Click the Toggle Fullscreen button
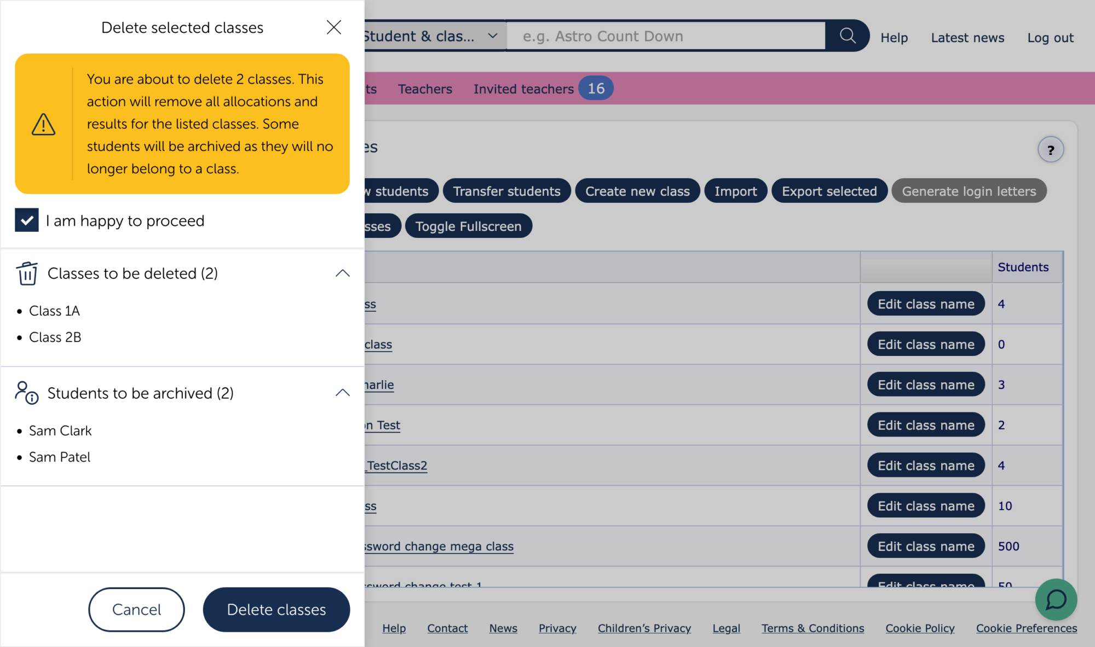 click(468, 226)
